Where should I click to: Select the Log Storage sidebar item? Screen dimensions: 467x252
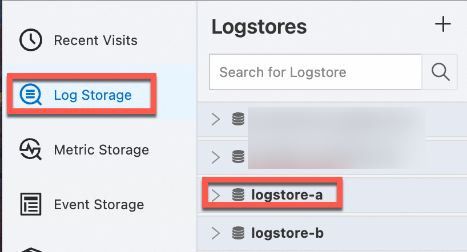(92, 95)
